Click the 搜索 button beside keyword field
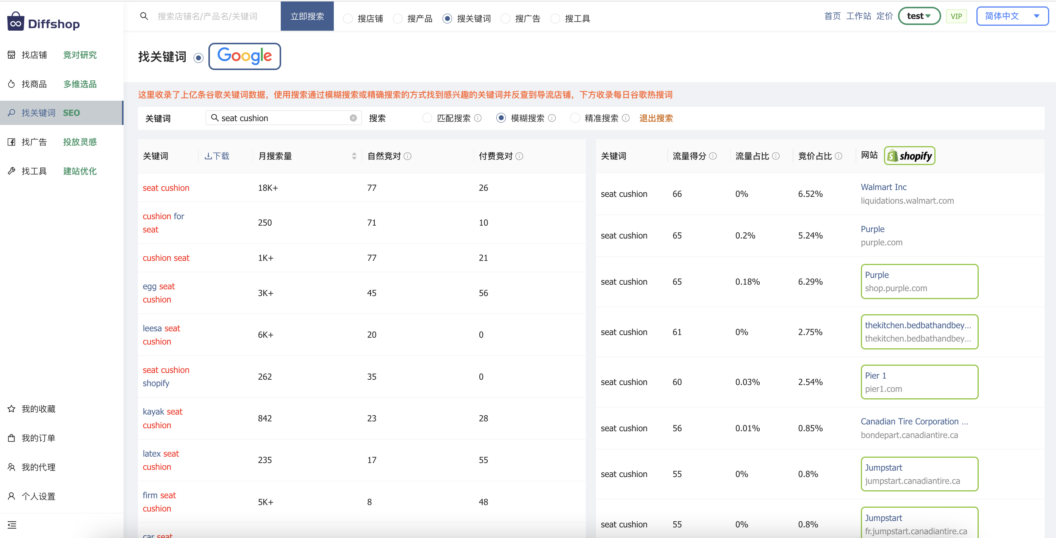 click(x=377, y=118)
